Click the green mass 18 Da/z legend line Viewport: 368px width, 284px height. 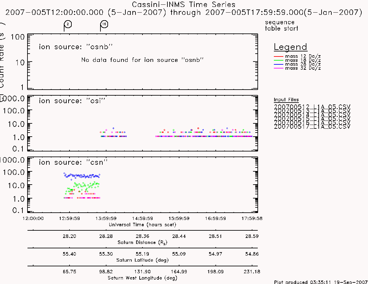[x=279, y=61]
